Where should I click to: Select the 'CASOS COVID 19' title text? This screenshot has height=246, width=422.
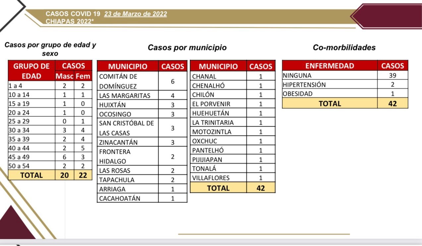[x=73, y=14]
